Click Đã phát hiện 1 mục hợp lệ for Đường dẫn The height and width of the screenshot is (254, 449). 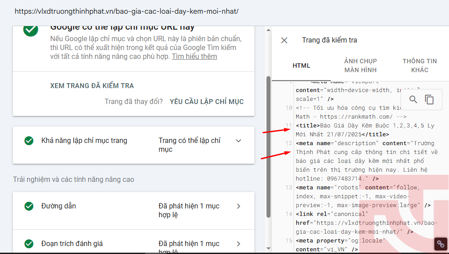pyautogui.click(x=189, y=210)
